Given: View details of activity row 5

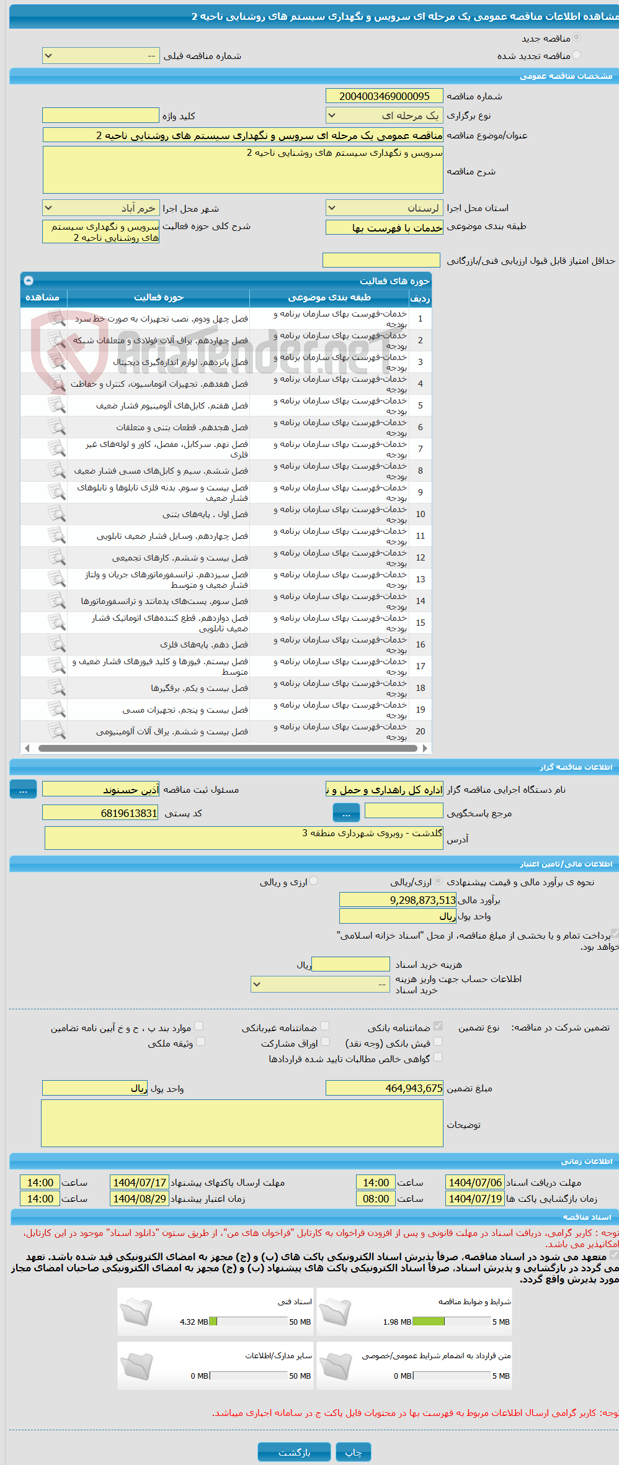Looking at the screenshot, I should (x=56, y=405).
